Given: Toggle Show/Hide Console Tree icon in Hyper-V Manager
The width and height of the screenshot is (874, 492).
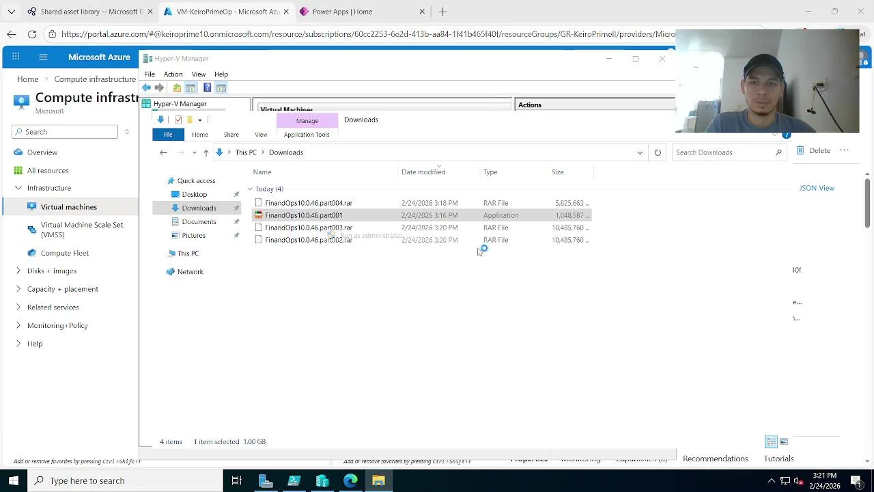Looking at the screenshot, I should pyautogui.click(x=191, y=87).
